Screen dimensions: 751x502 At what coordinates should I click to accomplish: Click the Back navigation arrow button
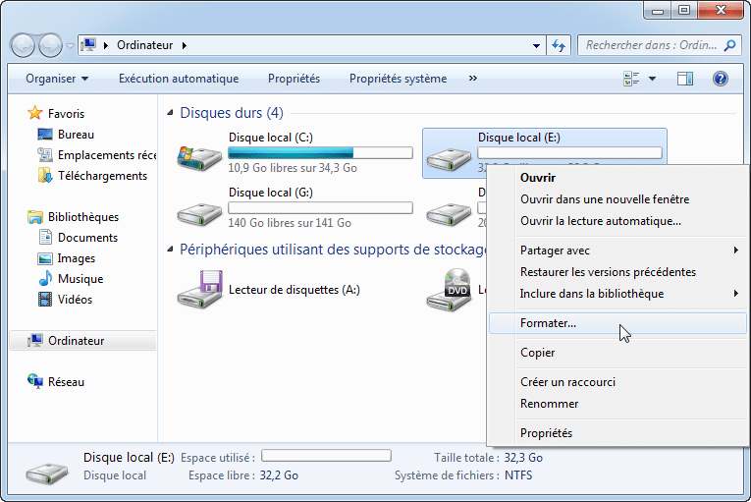23,45
